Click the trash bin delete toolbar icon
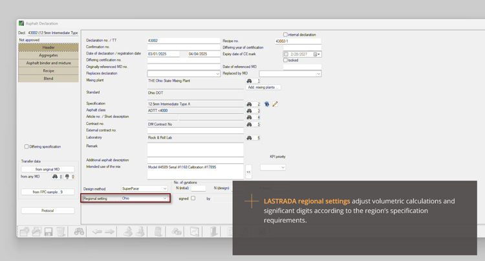Image resolution: width=485 pixels, height=261 pixels. point(61,232)
